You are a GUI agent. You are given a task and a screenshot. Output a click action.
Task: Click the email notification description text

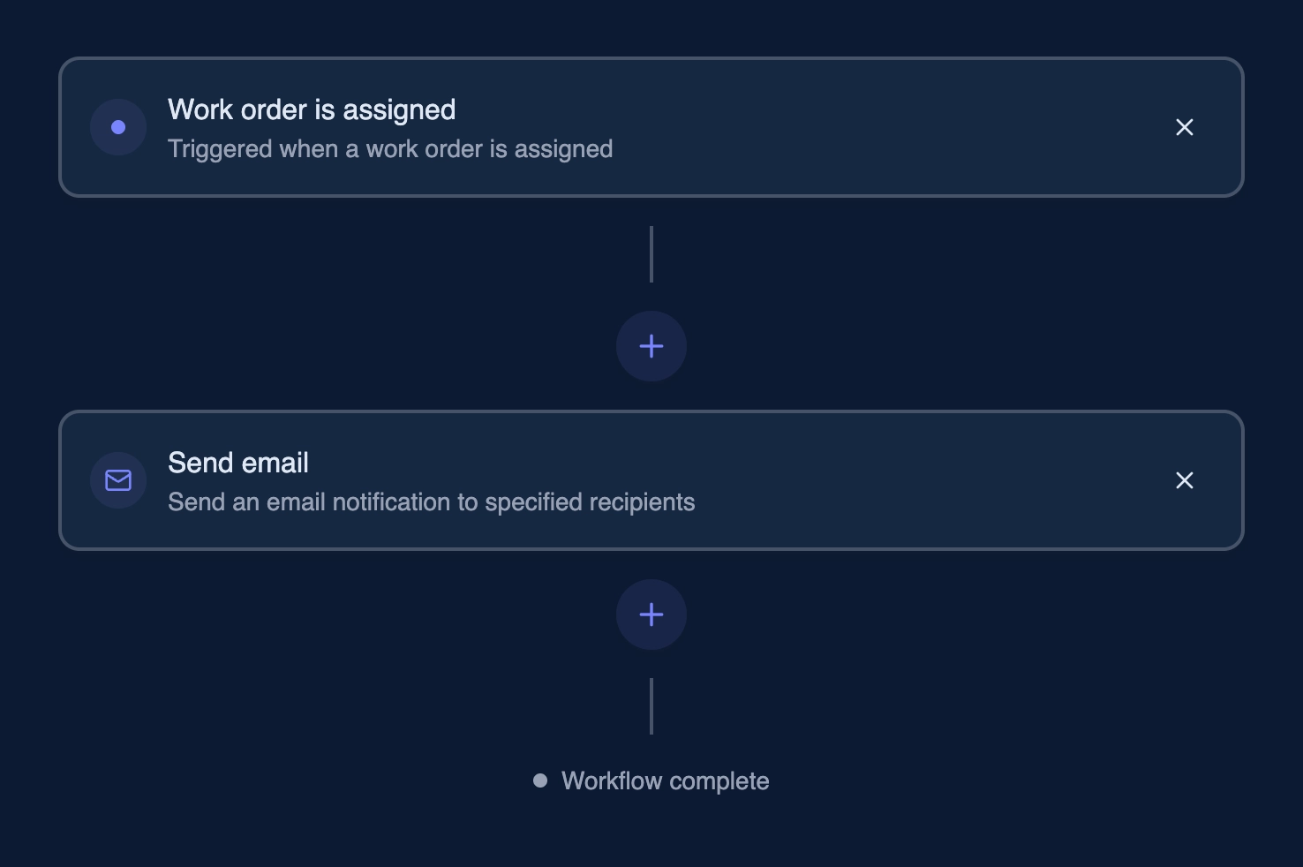431,501
